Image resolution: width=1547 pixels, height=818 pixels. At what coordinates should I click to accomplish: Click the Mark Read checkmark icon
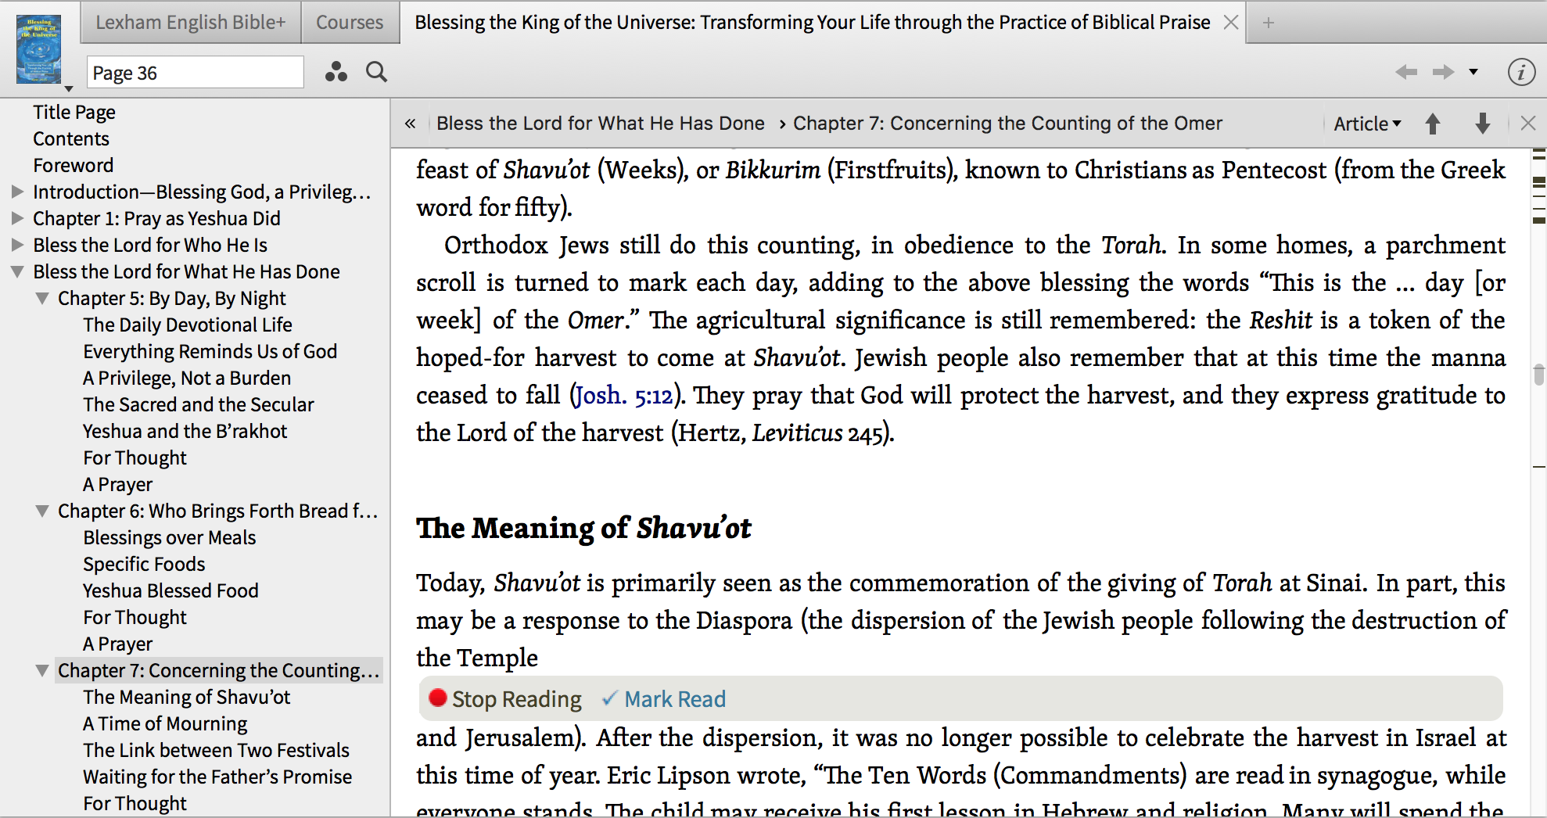(610, 698)
